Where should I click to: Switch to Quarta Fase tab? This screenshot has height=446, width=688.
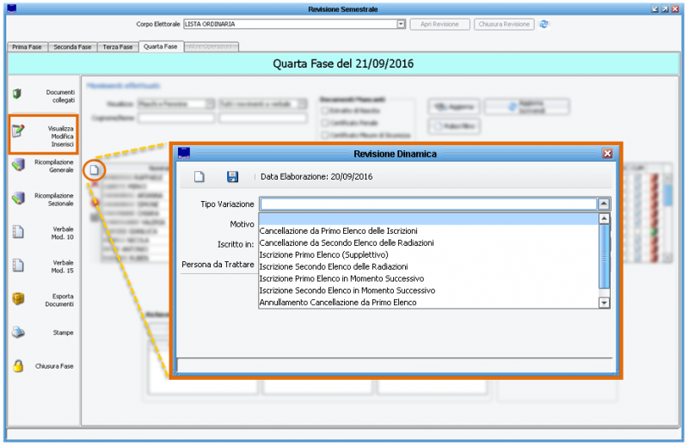pos(161,46)
